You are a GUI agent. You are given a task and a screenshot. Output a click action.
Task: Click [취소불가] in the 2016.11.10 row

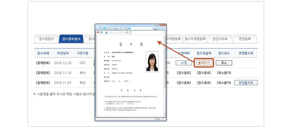(224, 73)
